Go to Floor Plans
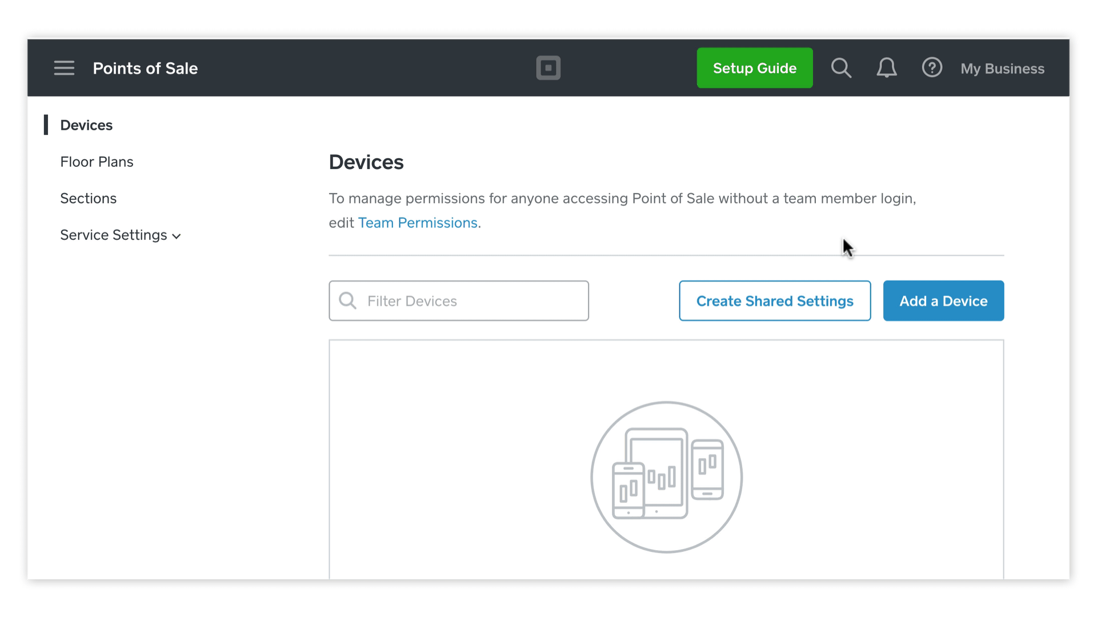The height and width of the screenshot is (617, 1097). tap(97, 162)
